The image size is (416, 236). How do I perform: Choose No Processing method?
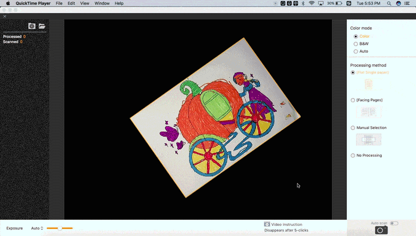(x=353, y=155)
